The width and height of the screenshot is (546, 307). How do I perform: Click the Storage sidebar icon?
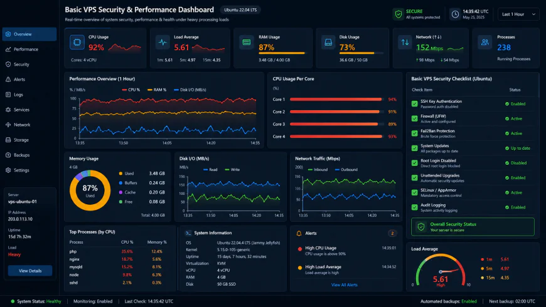click(8, 140)
